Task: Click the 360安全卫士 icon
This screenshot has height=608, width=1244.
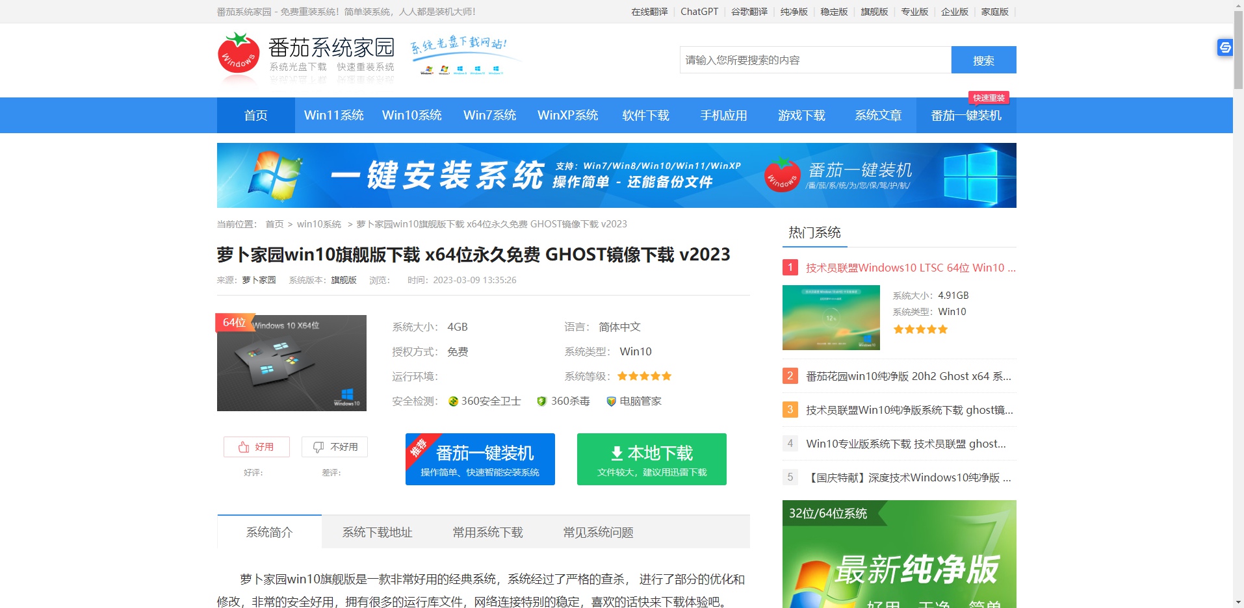Action: coord(454,401)
